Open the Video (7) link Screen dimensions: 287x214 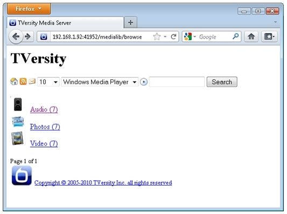coord(44,143)
